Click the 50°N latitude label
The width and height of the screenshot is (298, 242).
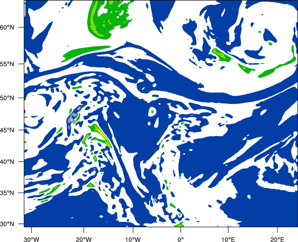pos(7,98)
